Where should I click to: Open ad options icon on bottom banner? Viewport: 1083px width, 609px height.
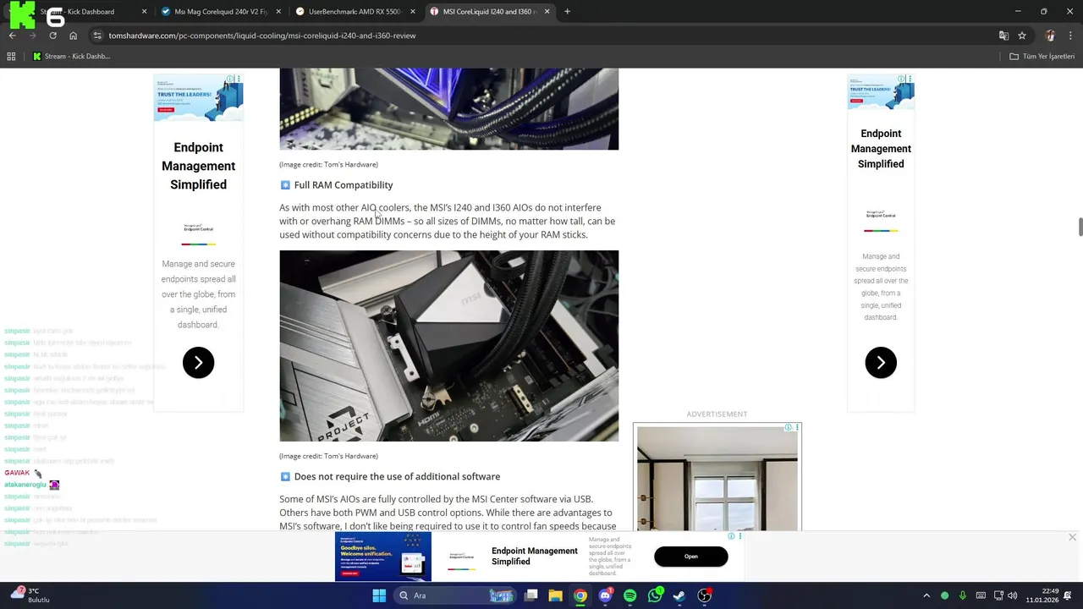[x=739, y=536]
